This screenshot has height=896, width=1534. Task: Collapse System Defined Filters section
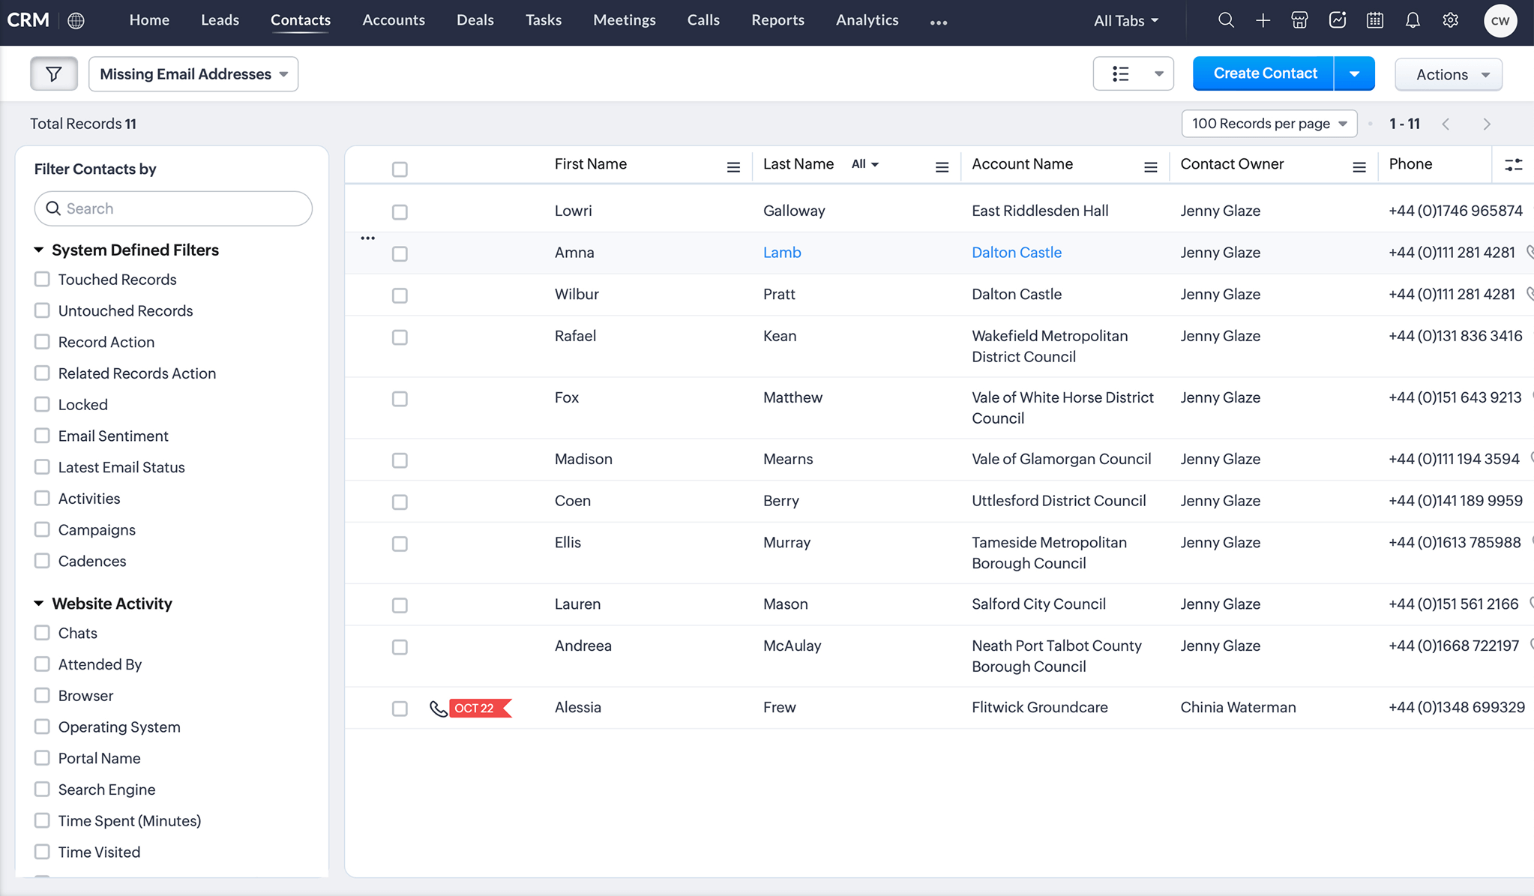point(39,250)
